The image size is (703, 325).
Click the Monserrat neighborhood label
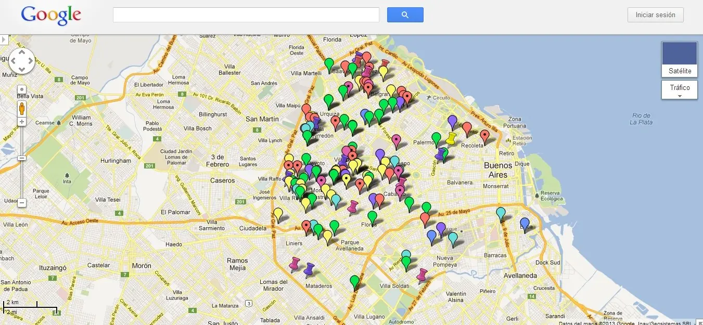point(496,186)
